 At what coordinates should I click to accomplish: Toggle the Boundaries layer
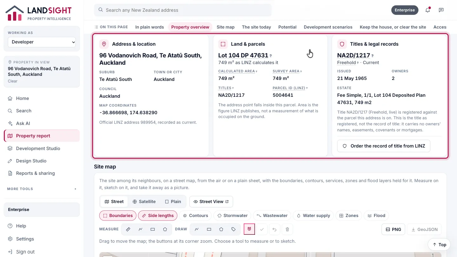(118, 215)
